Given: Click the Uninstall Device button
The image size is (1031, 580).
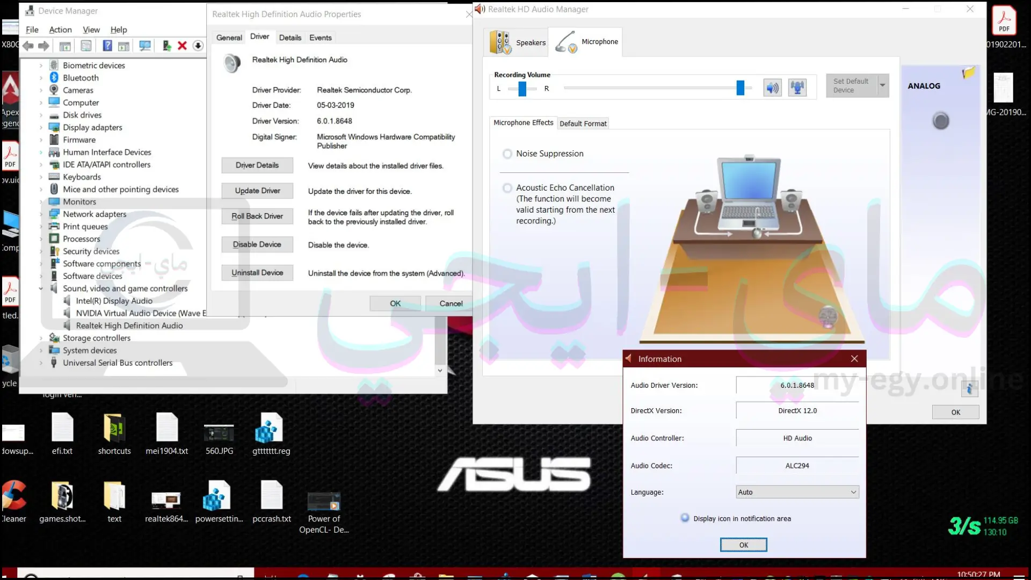Looking at the screenshot, I should point(257,273).
